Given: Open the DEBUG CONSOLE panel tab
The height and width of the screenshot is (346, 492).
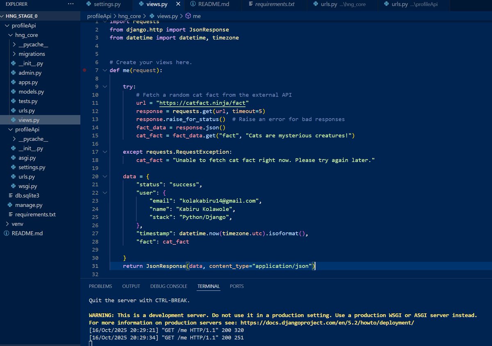Looking at the screenshot, I should (169, 286).
